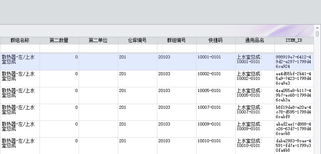Select 仓库编号 201 in row 10002-0101
The height and width of the screenshot is (154, 321).
137,79
